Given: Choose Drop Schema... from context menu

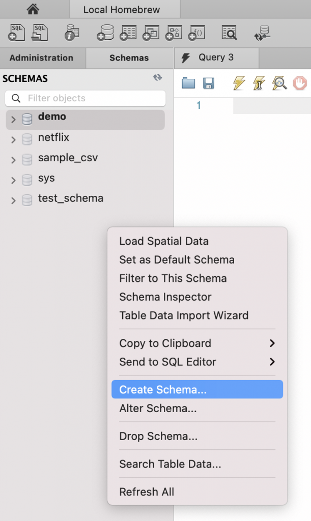Looking at the screenshot, I should tap(158, 436).
